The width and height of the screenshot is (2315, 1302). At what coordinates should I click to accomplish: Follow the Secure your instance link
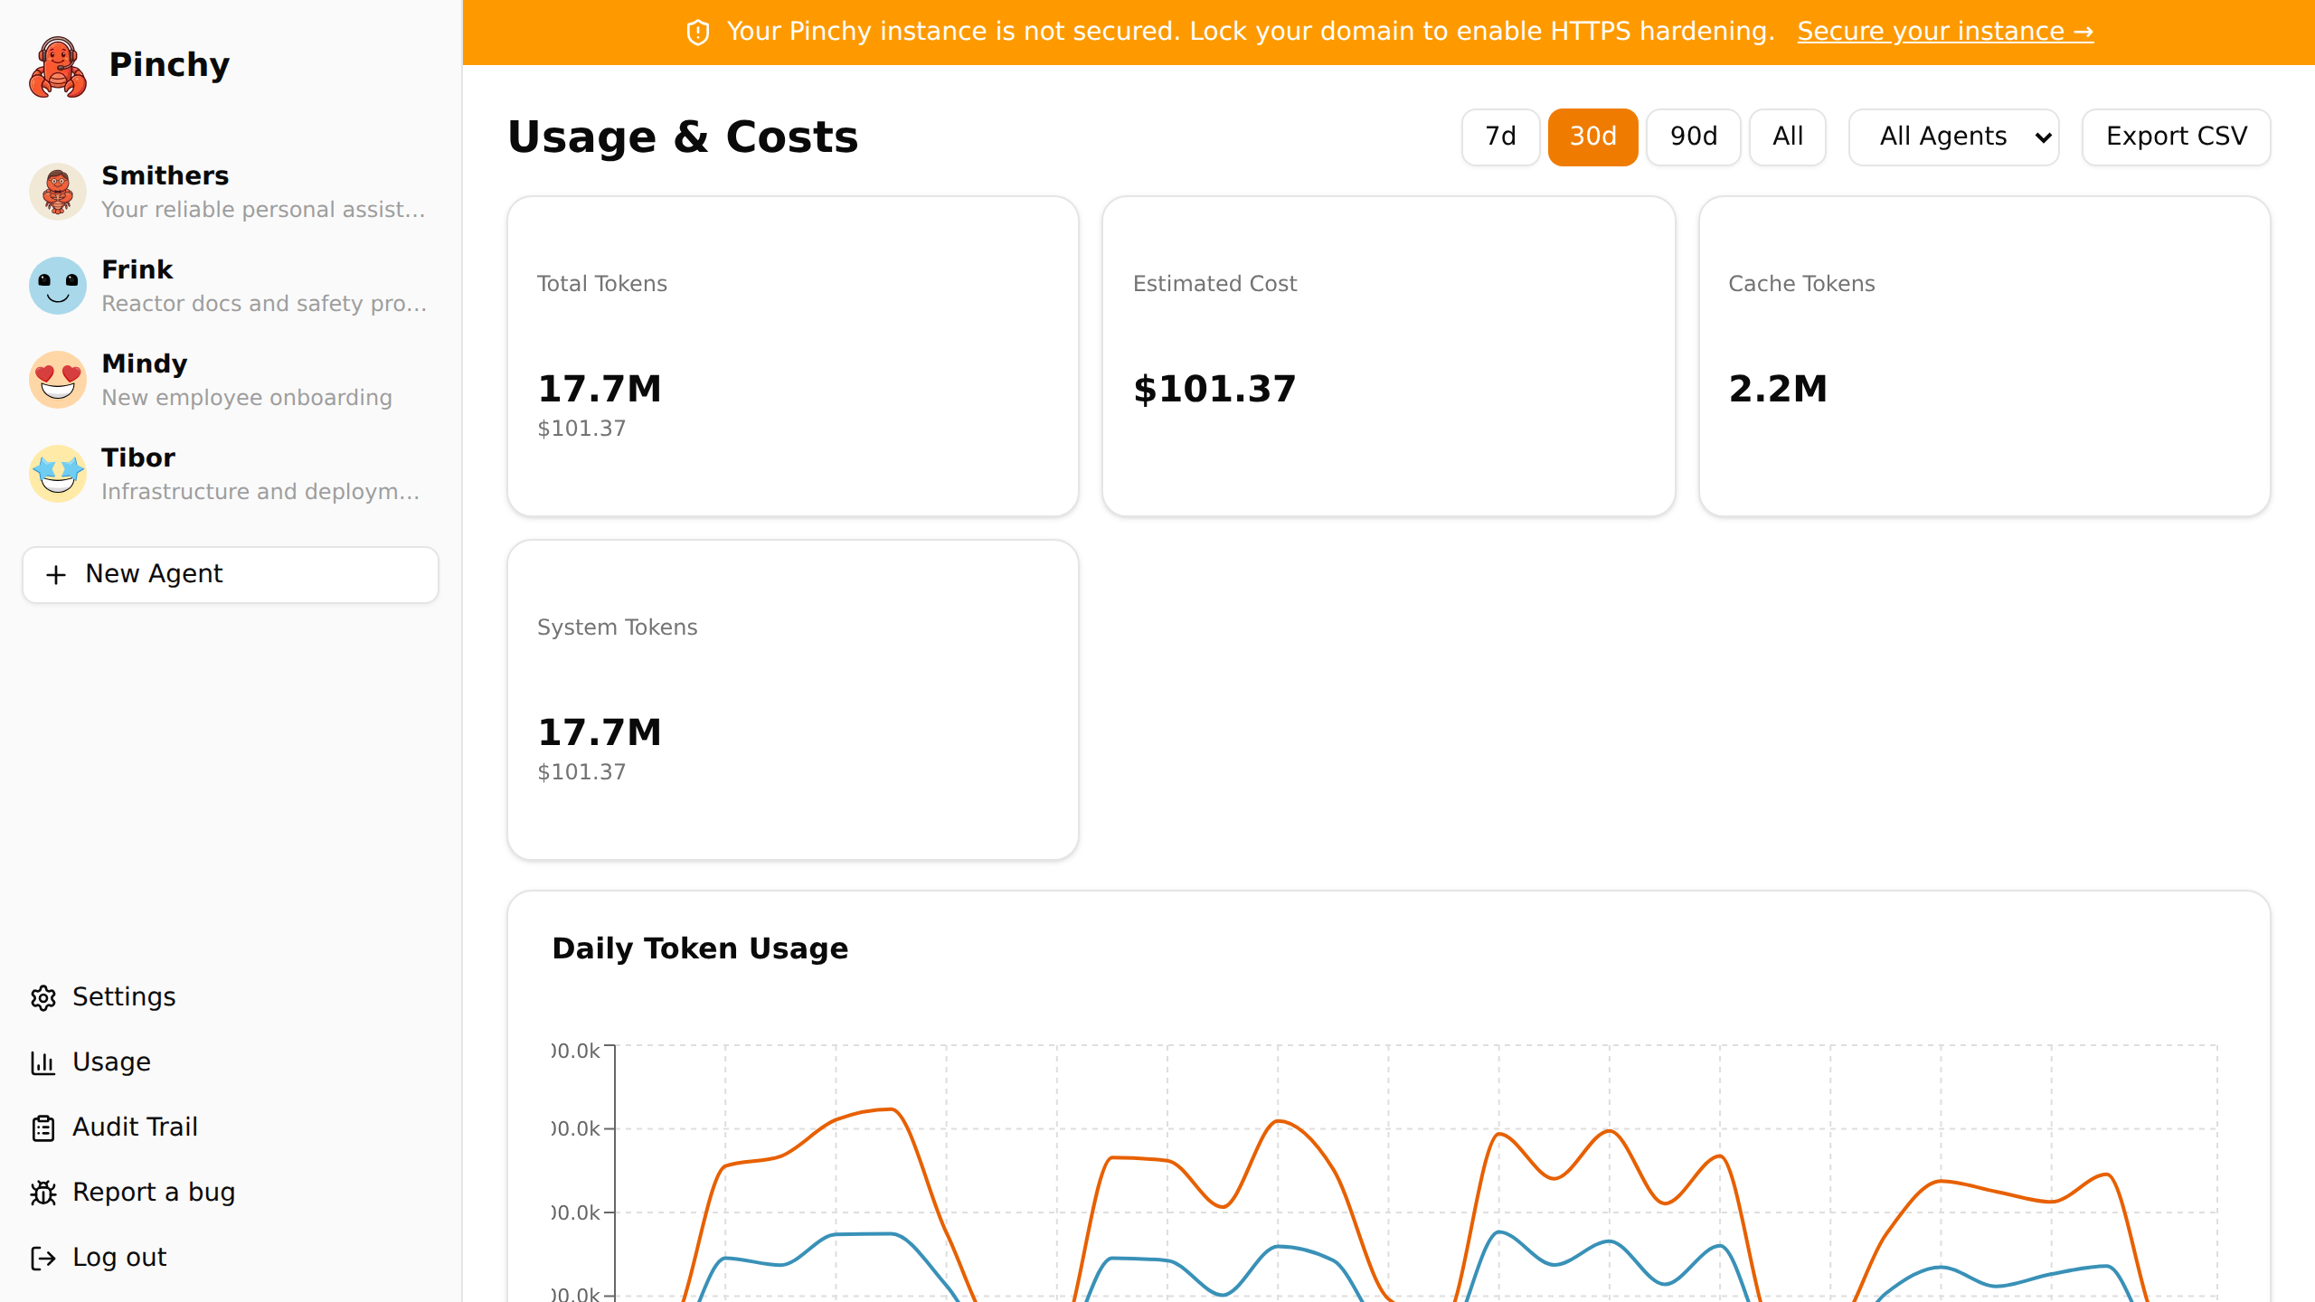click(1945, 31)
